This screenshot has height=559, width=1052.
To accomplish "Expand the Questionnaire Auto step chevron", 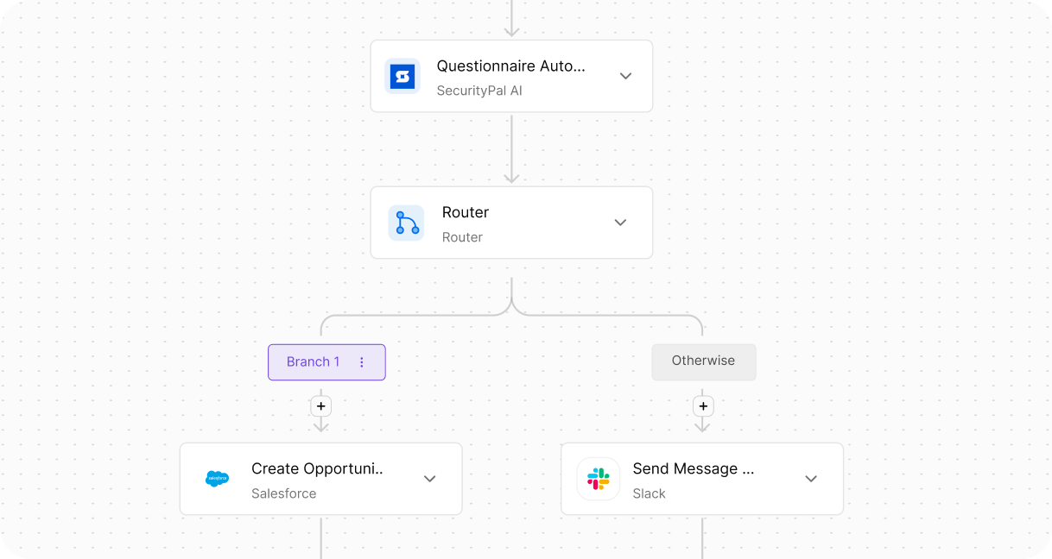I will (626, 76).
